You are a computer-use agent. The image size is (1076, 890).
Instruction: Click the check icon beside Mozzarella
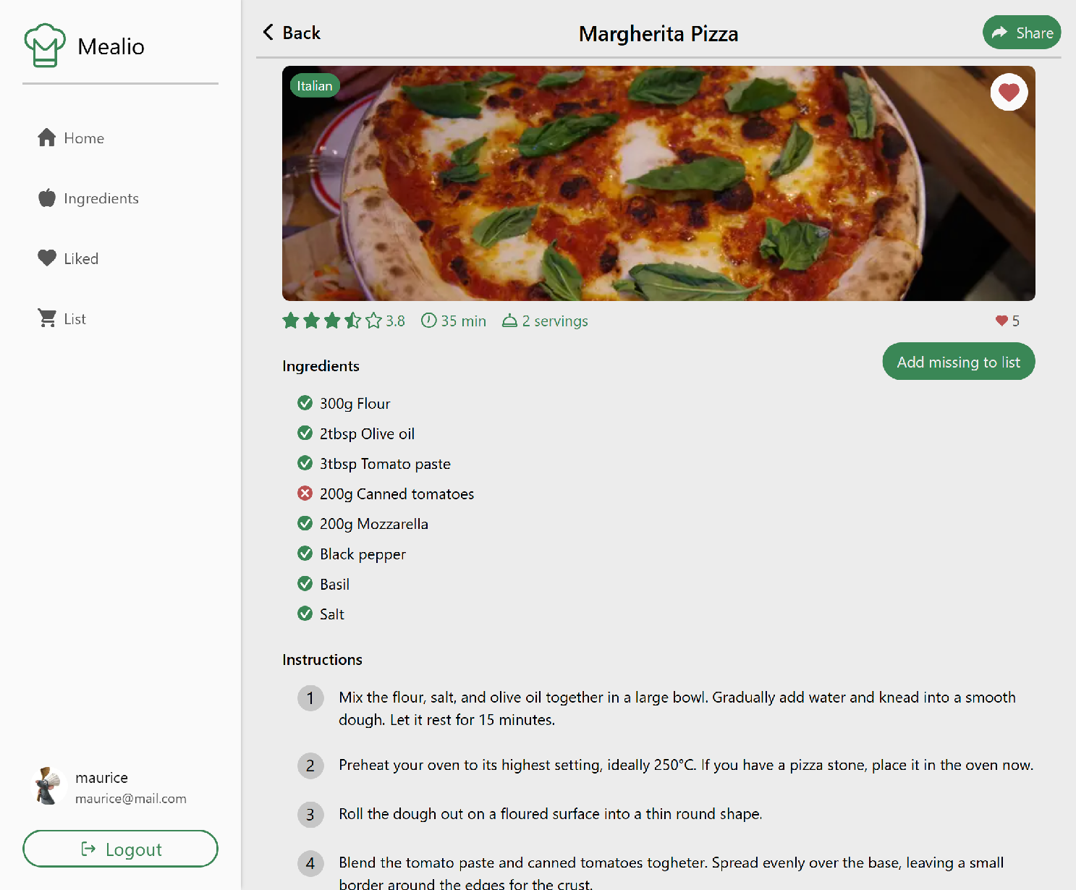click(x=305, y=523)
